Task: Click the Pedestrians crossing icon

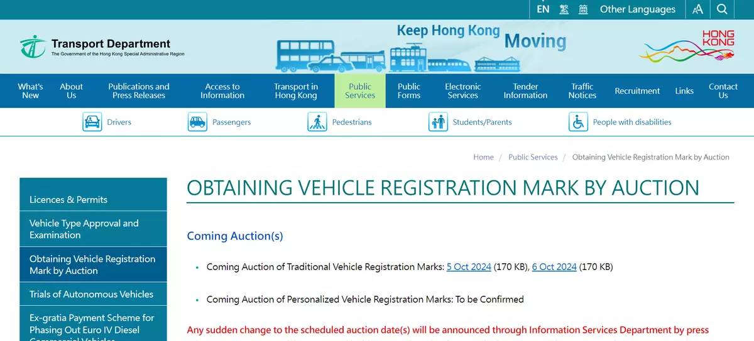Action: coord(317,122)
